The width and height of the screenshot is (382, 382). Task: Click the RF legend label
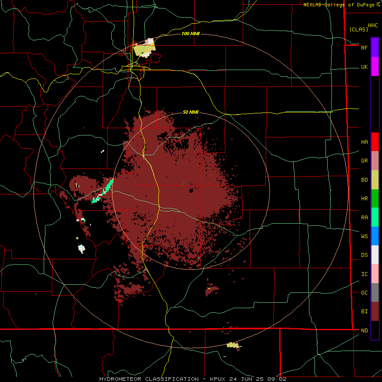pyautogui.click(x=364, y=48)
